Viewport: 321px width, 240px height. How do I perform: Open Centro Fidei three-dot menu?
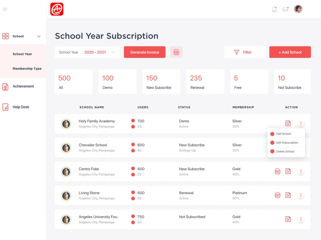[301, 172]
